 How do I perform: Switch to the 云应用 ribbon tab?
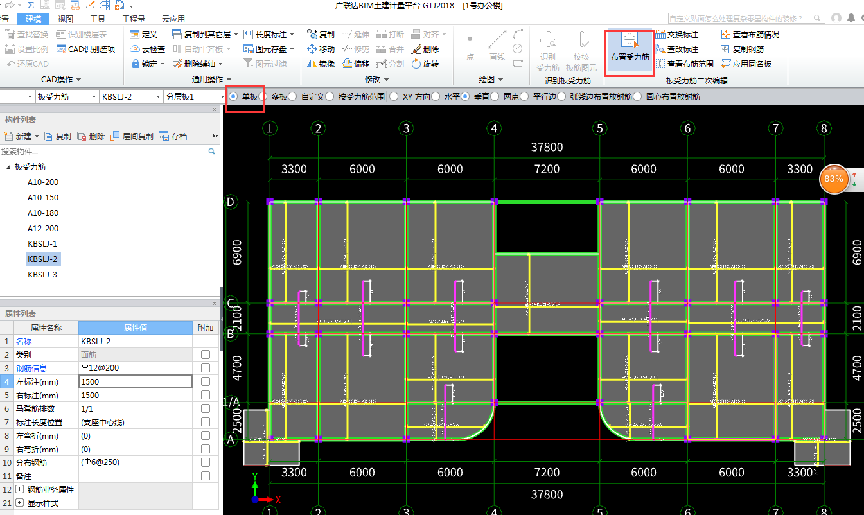coord(173,19)
